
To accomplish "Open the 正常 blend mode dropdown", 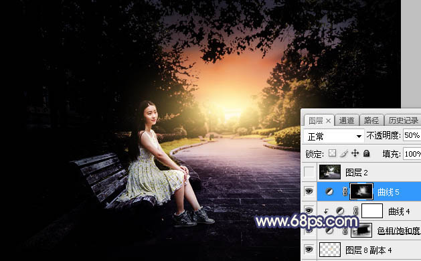I will (x=334, y=137).
